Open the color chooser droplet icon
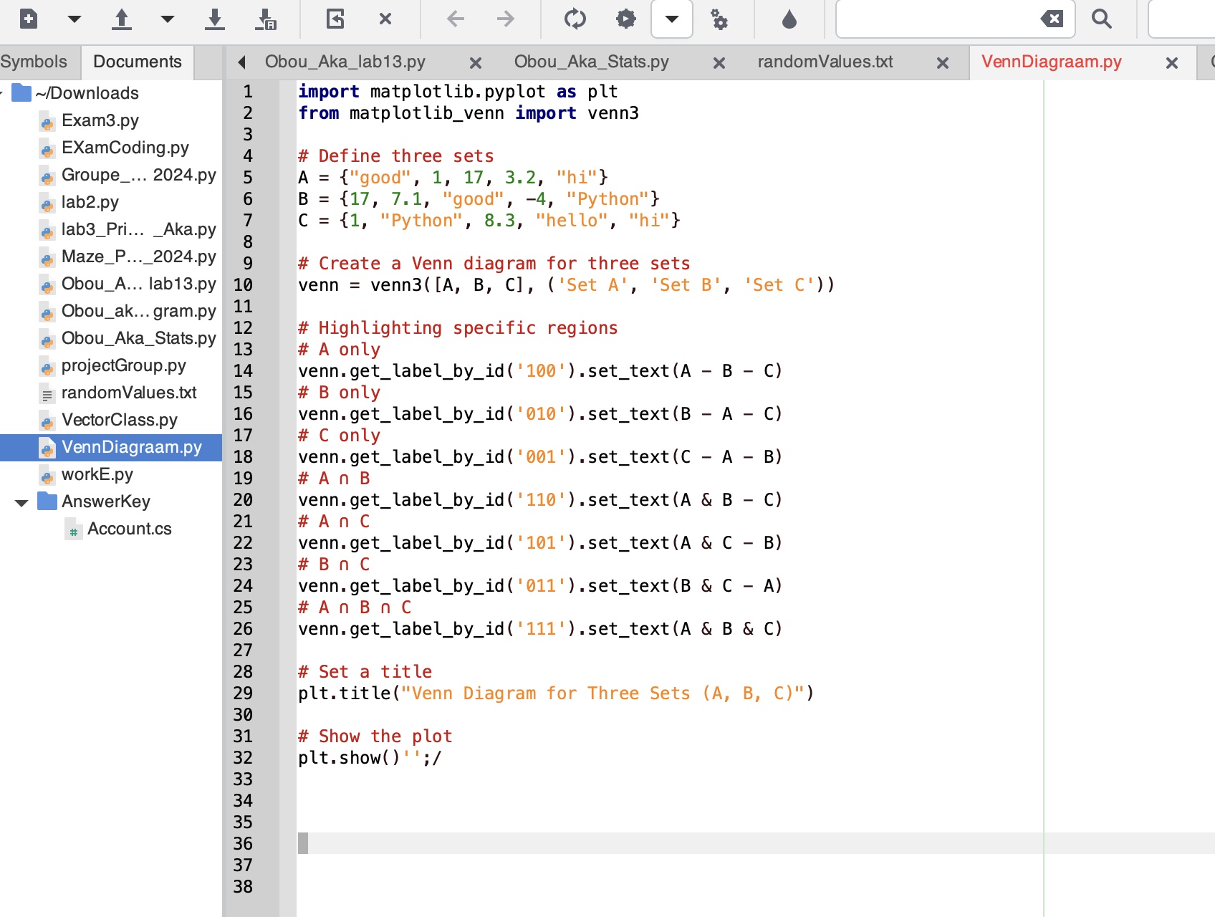Viewport: 1215px width, 917px height. (x=789, y=19)
